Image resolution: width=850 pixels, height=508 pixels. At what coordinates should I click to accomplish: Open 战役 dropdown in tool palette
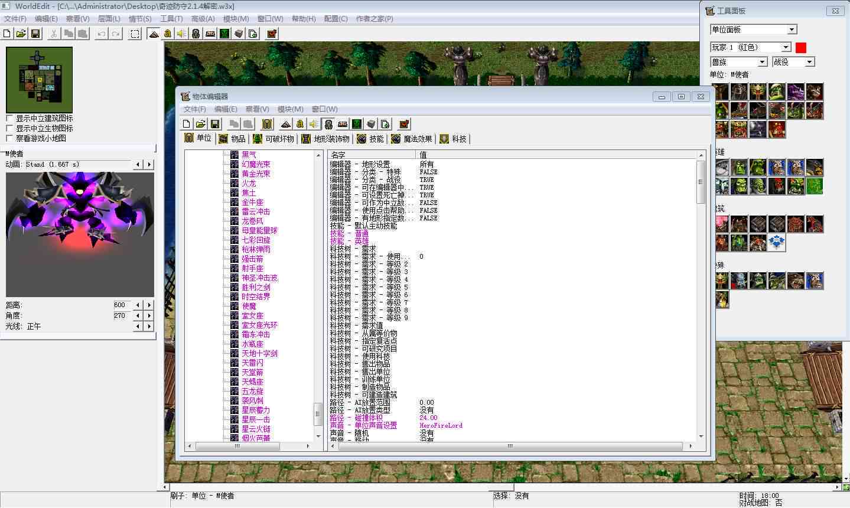(x=793, y=61)
